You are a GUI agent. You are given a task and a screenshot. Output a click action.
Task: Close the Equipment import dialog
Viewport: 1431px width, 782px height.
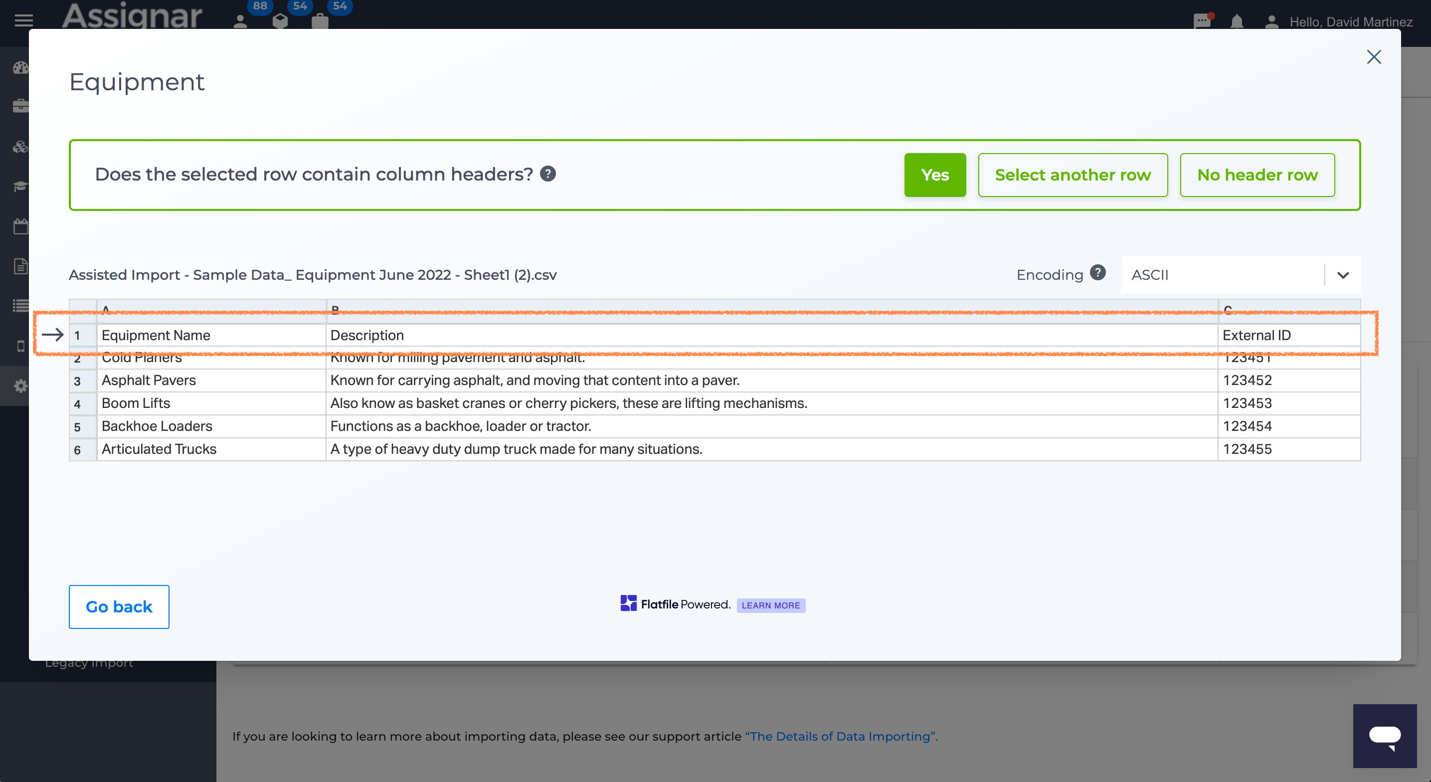click(1374, 57)
